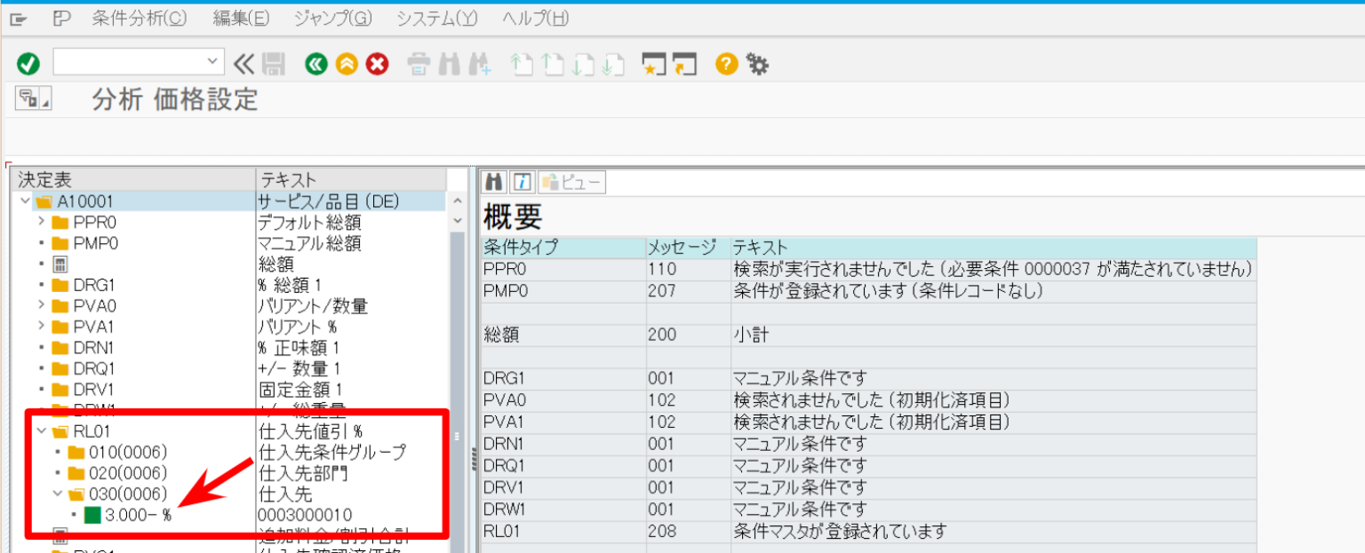Collapse the A10001 tree node
Screen dimensions: 1365x553
pyautogui.click(x=25, y=201)
